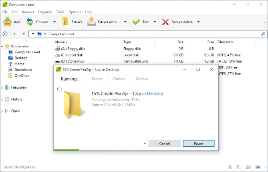The width and height of the screenshot is (268, 172).
Task: Click the Secure delete red X icon
Action: [165, 22]
